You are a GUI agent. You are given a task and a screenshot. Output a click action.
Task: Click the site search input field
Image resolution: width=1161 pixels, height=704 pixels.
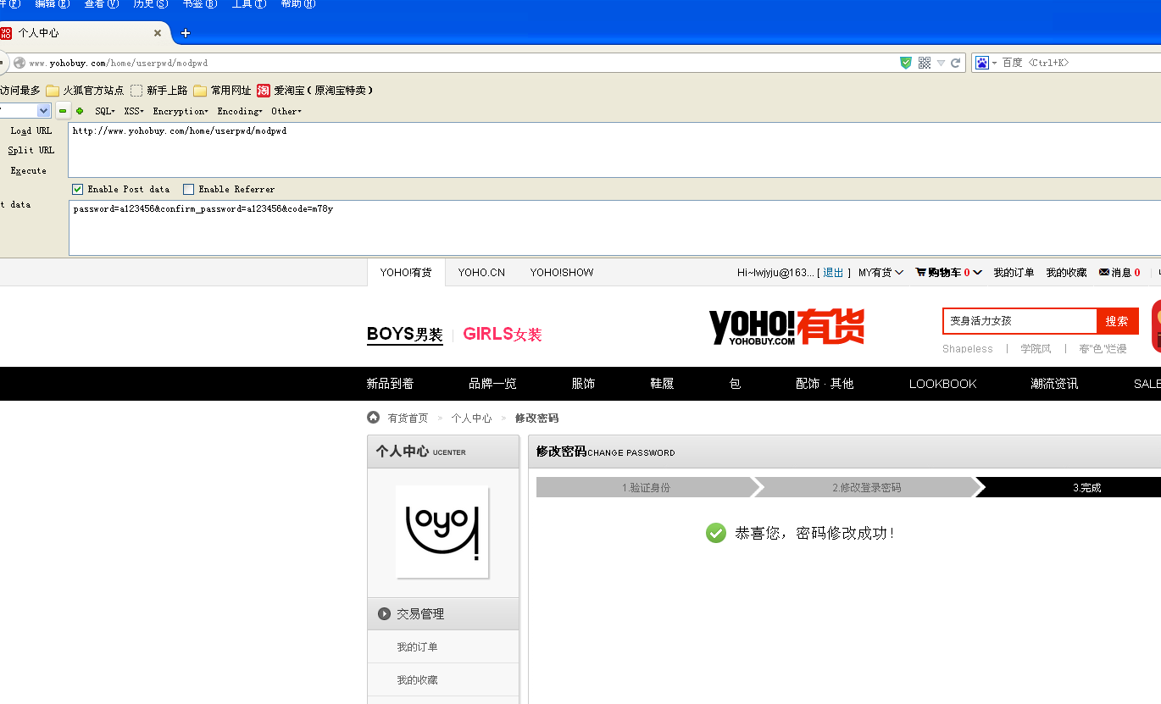[x=1020, y=321]
